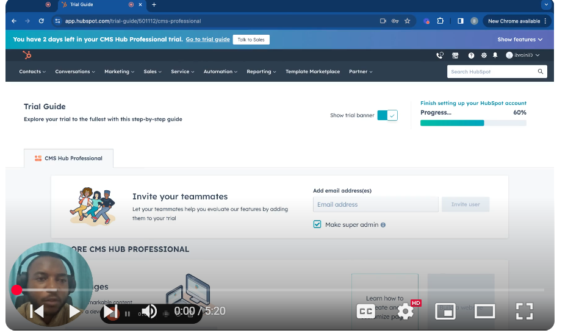This screenshot has height=336, width=568.
Task: Click the browser address bar URL
Action: point(133,21)
